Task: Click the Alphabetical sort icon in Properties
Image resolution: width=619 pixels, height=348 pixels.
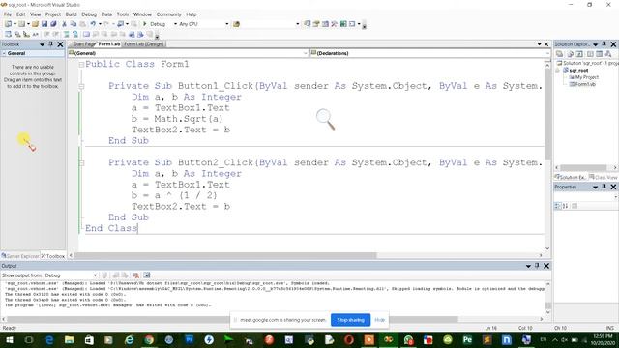Action: pyautogui.click(x=565, y=206)
